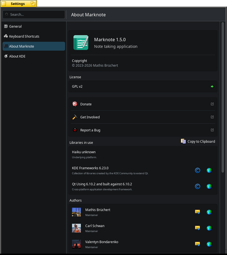
Task: Click Valentyn Bondarenko's avatar photo
Action: click(76, 244)
